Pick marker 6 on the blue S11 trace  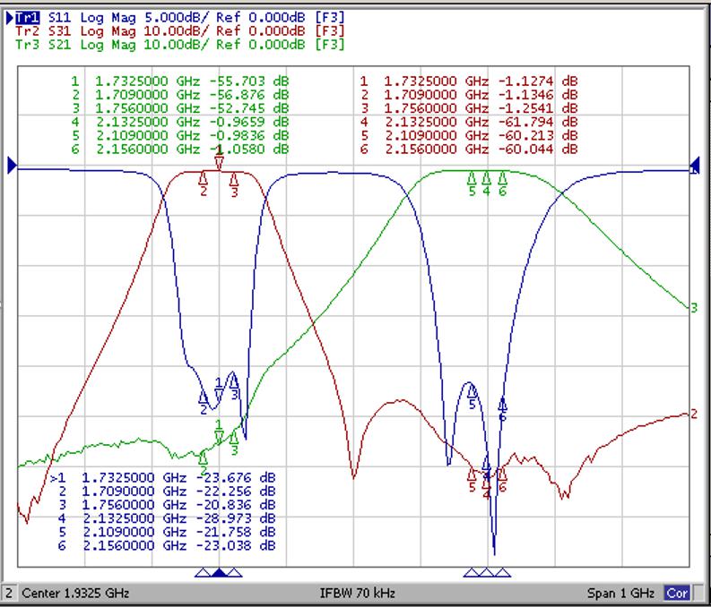coord(502,405)
